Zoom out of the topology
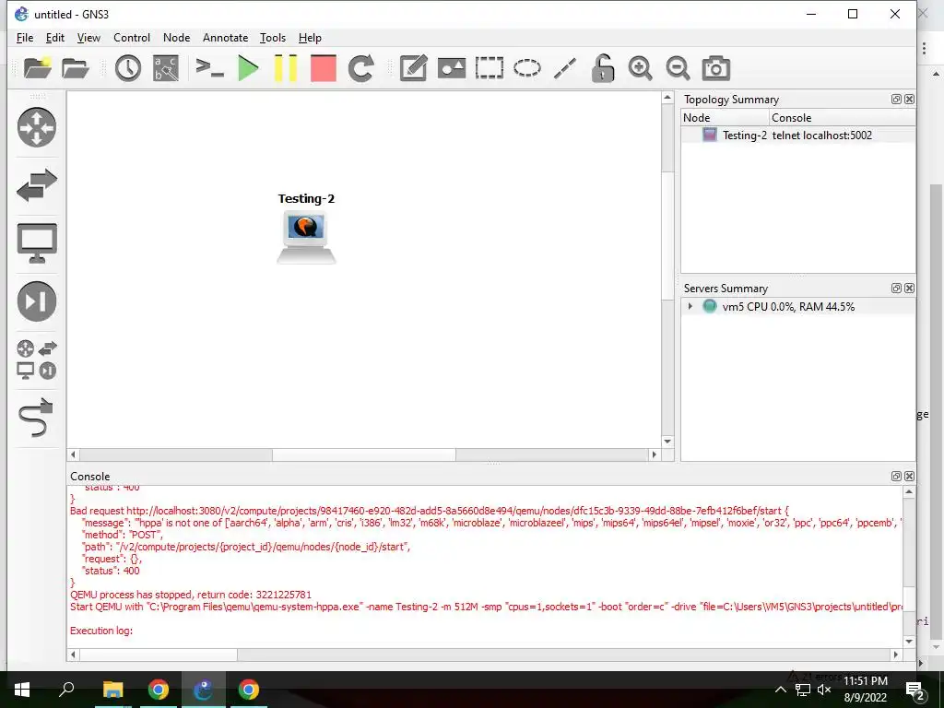944x708 pixels. (678, 68)
